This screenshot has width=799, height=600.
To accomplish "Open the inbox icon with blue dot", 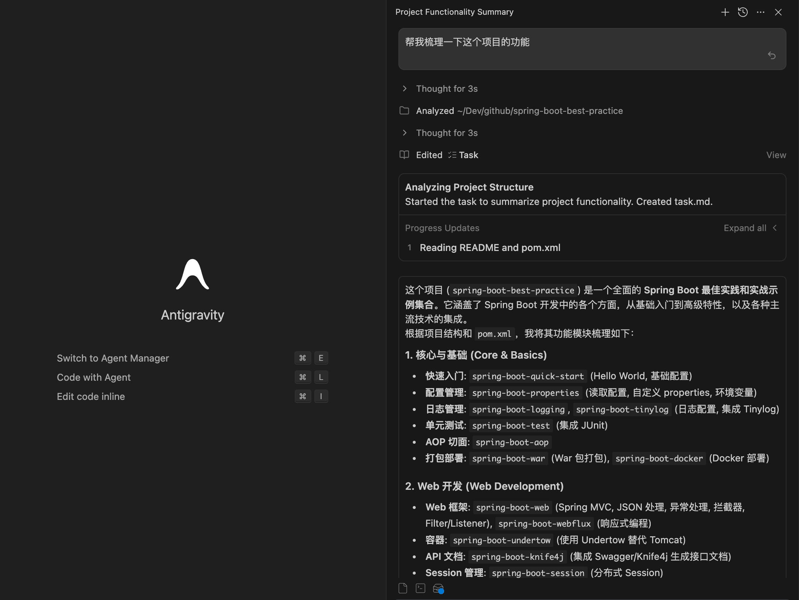I will (438, 588).
